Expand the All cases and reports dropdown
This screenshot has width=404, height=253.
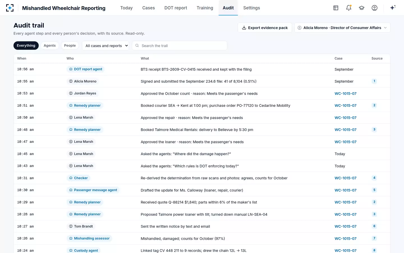click(x=105, y=46)
